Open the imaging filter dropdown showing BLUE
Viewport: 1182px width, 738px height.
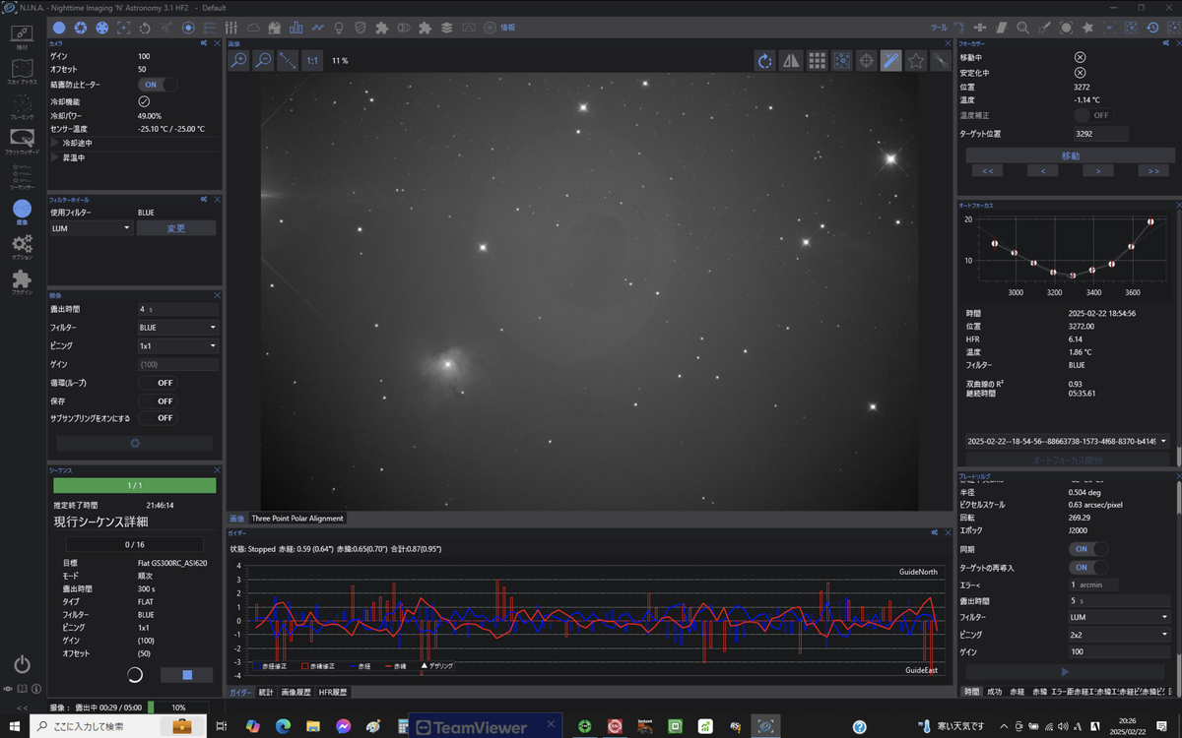178,328
